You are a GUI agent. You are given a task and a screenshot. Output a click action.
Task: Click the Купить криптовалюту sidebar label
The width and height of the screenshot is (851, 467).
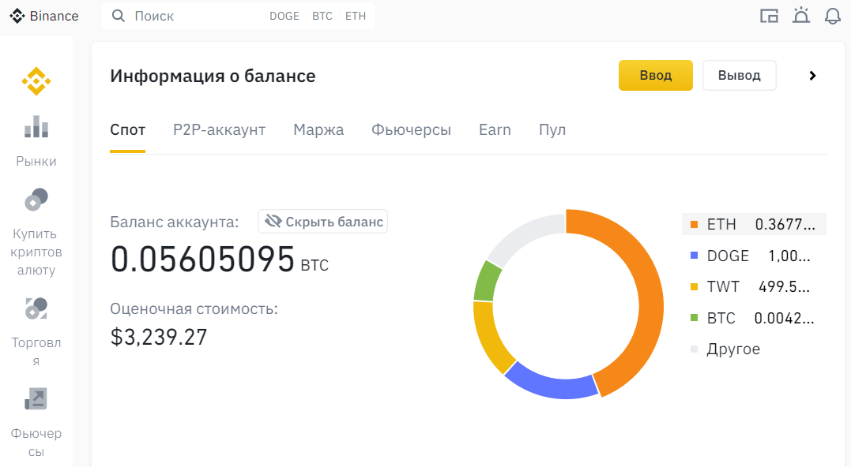tap(36, 252)
